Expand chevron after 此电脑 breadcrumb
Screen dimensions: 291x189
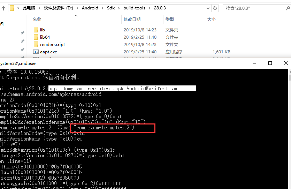[x=39, y=8]
